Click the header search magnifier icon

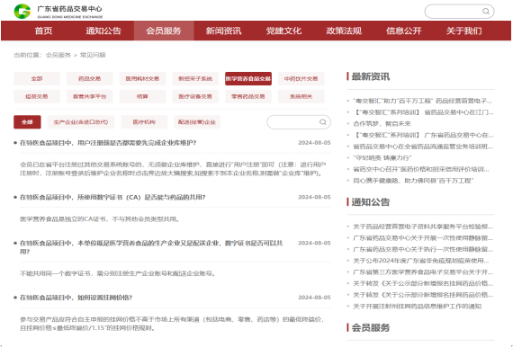pos(486,12)
